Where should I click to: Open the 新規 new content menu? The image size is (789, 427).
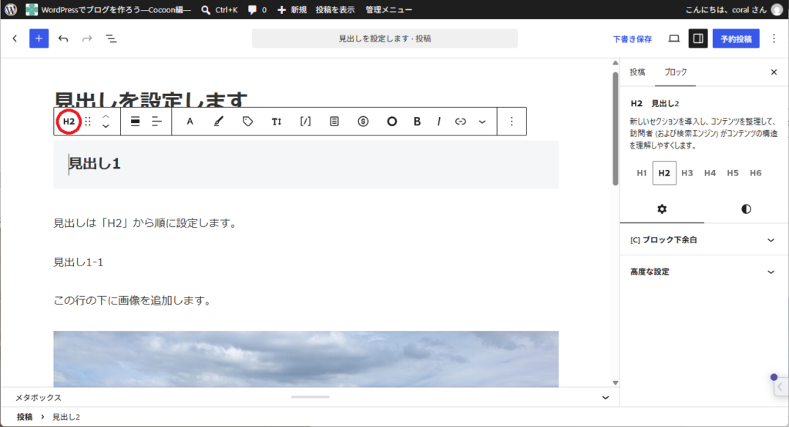click(x=292, y=9)
